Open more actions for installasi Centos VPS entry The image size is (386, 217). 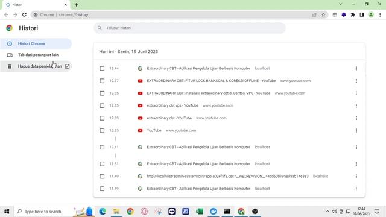pyautogui.click(x=356, y=93)
